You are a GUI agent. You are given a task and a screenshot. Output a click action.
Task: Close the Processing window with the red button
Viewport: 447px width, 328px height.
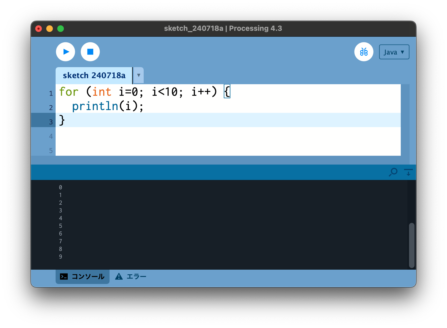39,29
